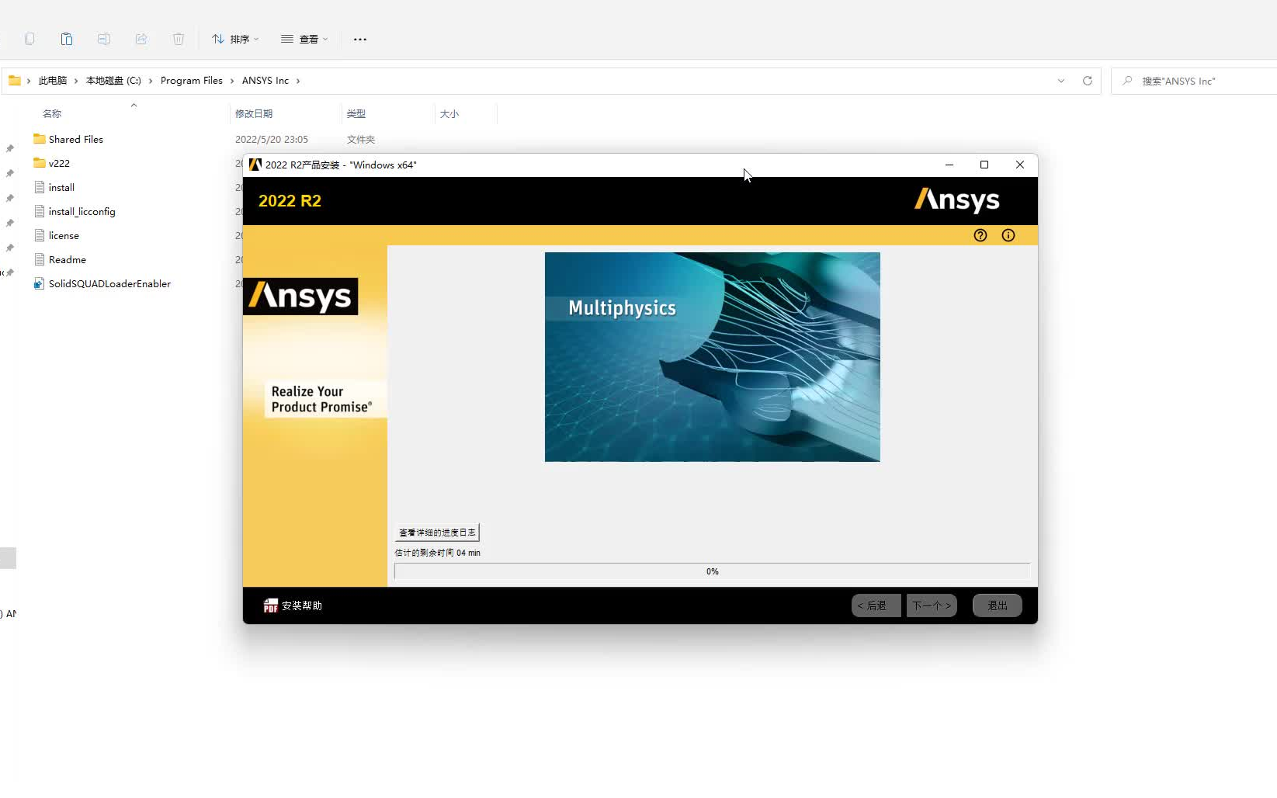The width and height of the screenshot is (1277, 798).
Task: Select Program Files breadcrumb
Action: click(192, 81)
